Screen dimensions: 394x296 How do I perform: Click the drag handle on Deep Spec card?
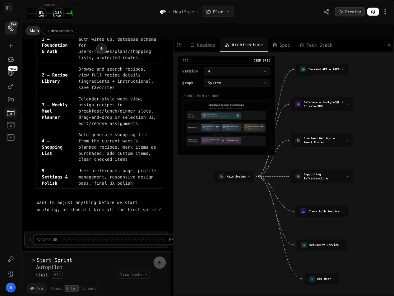tap(185, 60)
